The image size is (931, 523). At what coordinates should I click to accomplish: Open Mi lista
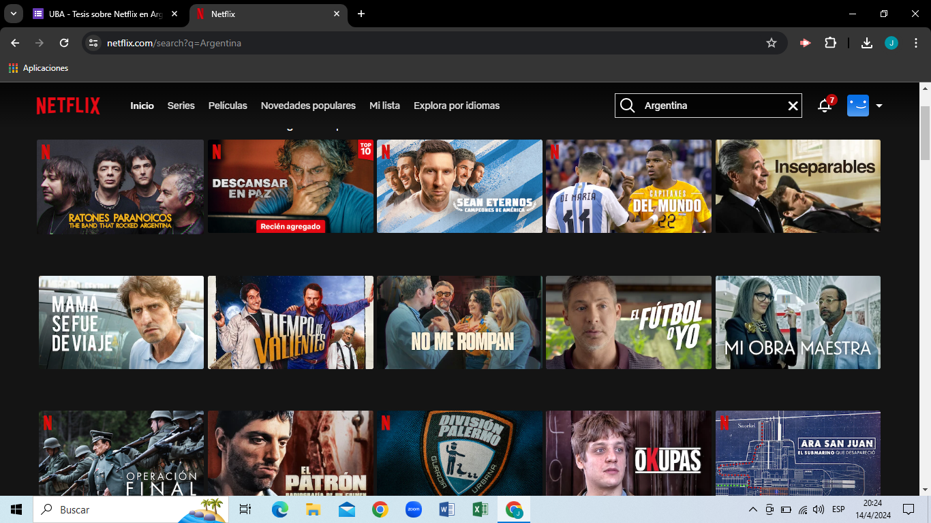coord(384,106)
